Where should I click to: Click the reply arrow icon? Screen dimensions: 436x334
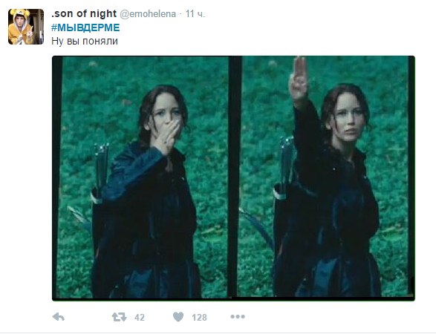(59, 317)
